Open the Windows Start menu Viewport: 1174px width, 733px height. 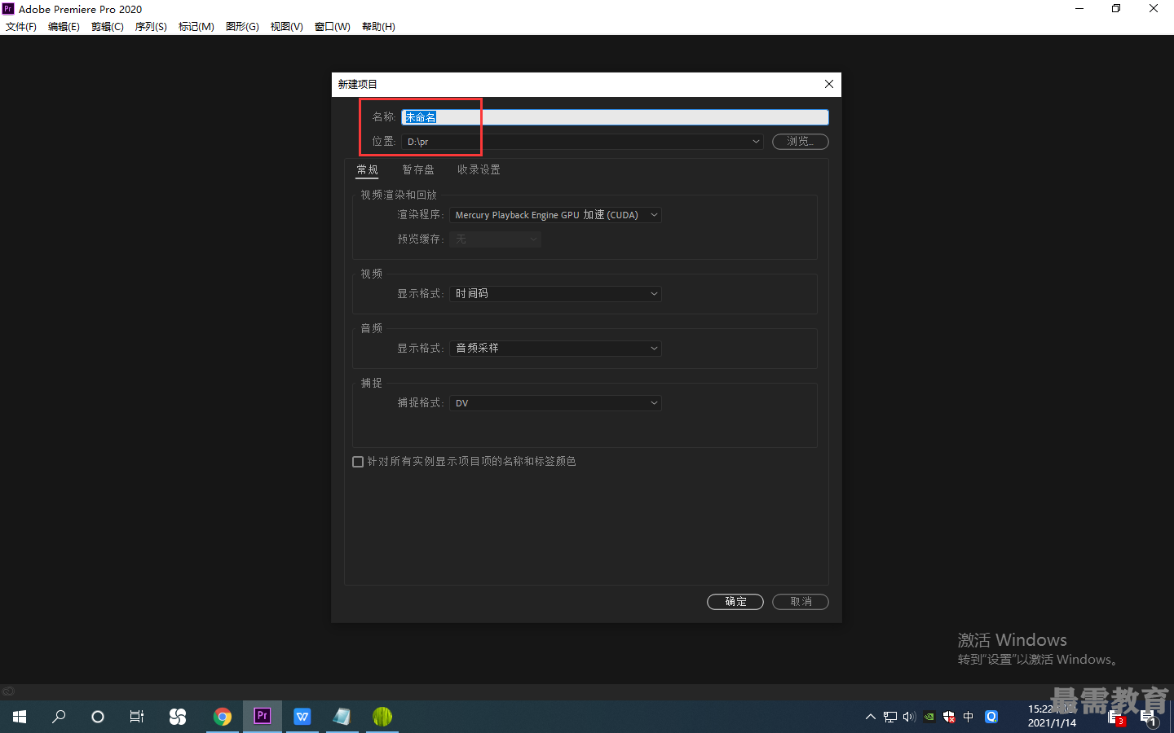[20, 717]
